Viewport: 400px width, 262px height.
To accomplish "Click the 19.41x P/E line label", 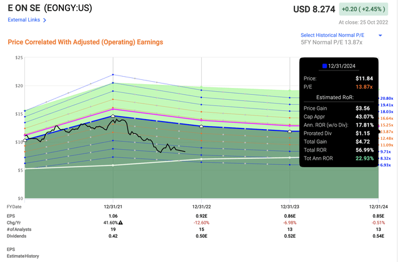I will [x=387, y=105].
